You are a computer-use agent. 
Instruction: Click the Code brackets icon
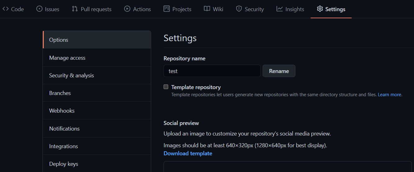click(6, 9)
